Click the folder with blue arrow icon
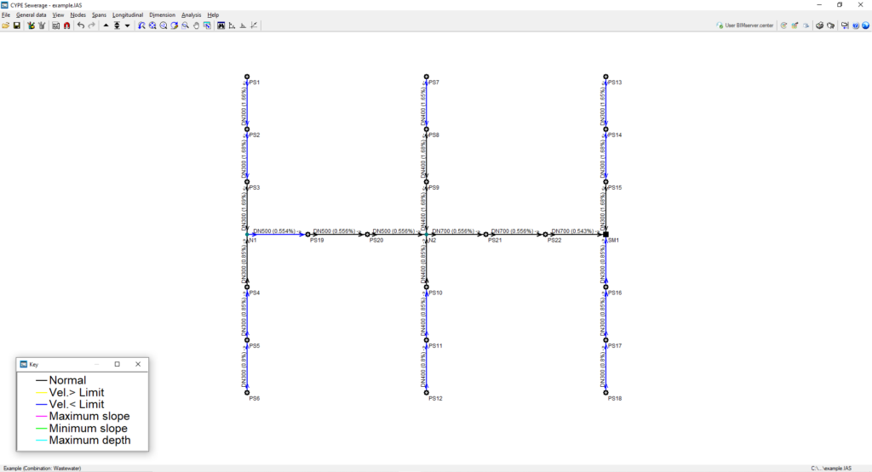This screenshot has width=872, height=472. click(845, 26)
